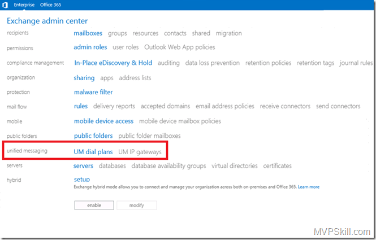Open accepted domains
Viewport: 376px width, 240px height.
(165, 106)
